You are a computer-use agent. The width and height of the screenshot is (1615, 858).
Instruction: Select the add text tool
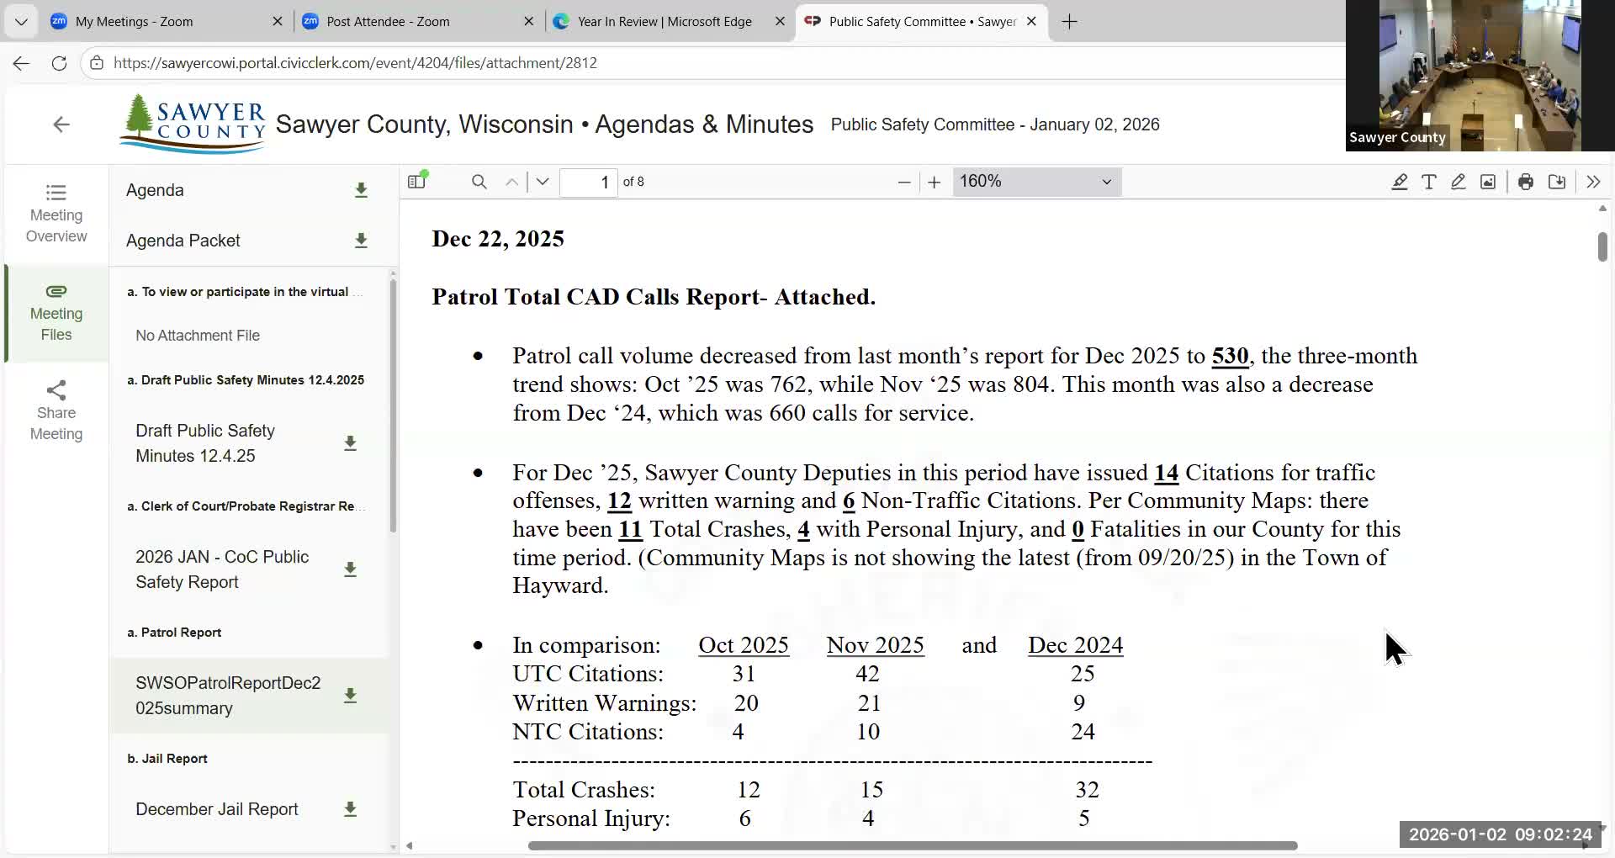click(x=1429, y=182)
